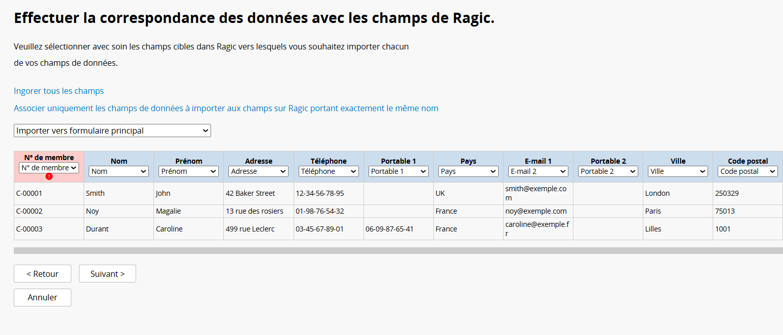
Task: Expand the Portable 1 field dropdown
Action: (x=398, y=171)
